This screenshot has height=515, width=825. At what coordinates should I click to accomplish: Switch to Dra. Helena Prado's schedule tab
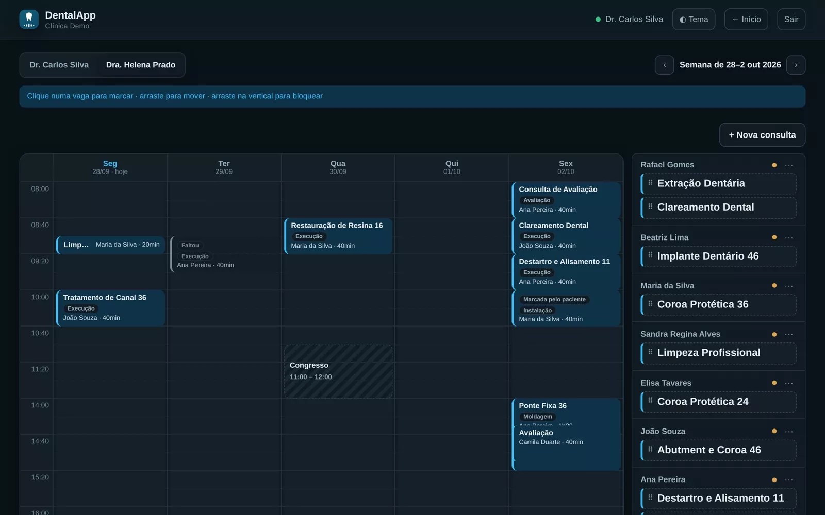point(141,65)
